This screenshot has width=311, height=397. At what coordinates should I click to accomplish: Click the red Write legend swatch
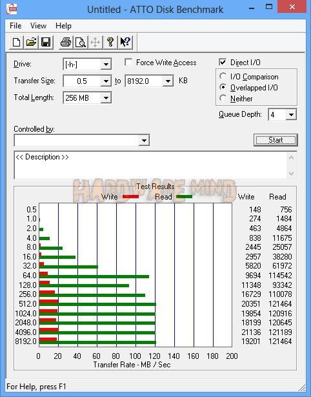click(x=130, y=196)
